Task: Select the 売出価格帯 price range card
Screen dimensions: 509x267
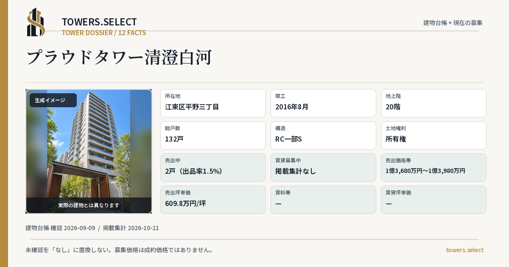Action: click(433, 167)
